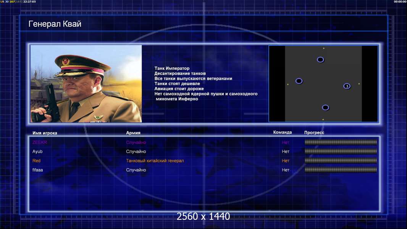Click the 00:00:06 timer readout

(x=400, y=2)
